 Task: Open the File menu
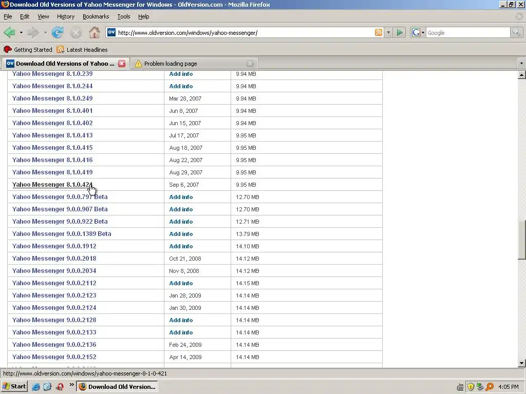click(x=8, y=16)
